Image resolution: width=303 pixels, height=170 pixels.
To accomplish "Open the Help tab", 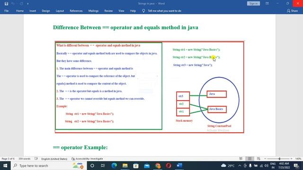I will tap(133, 11).
